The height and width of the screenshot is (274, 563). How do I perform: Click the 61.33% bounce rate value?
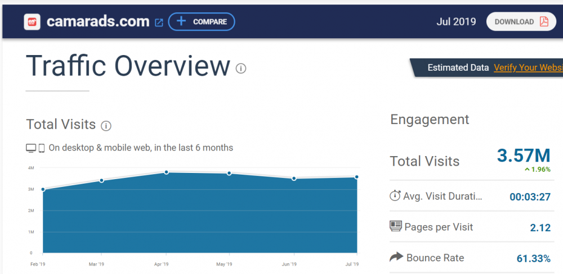(x=533, y=258)
